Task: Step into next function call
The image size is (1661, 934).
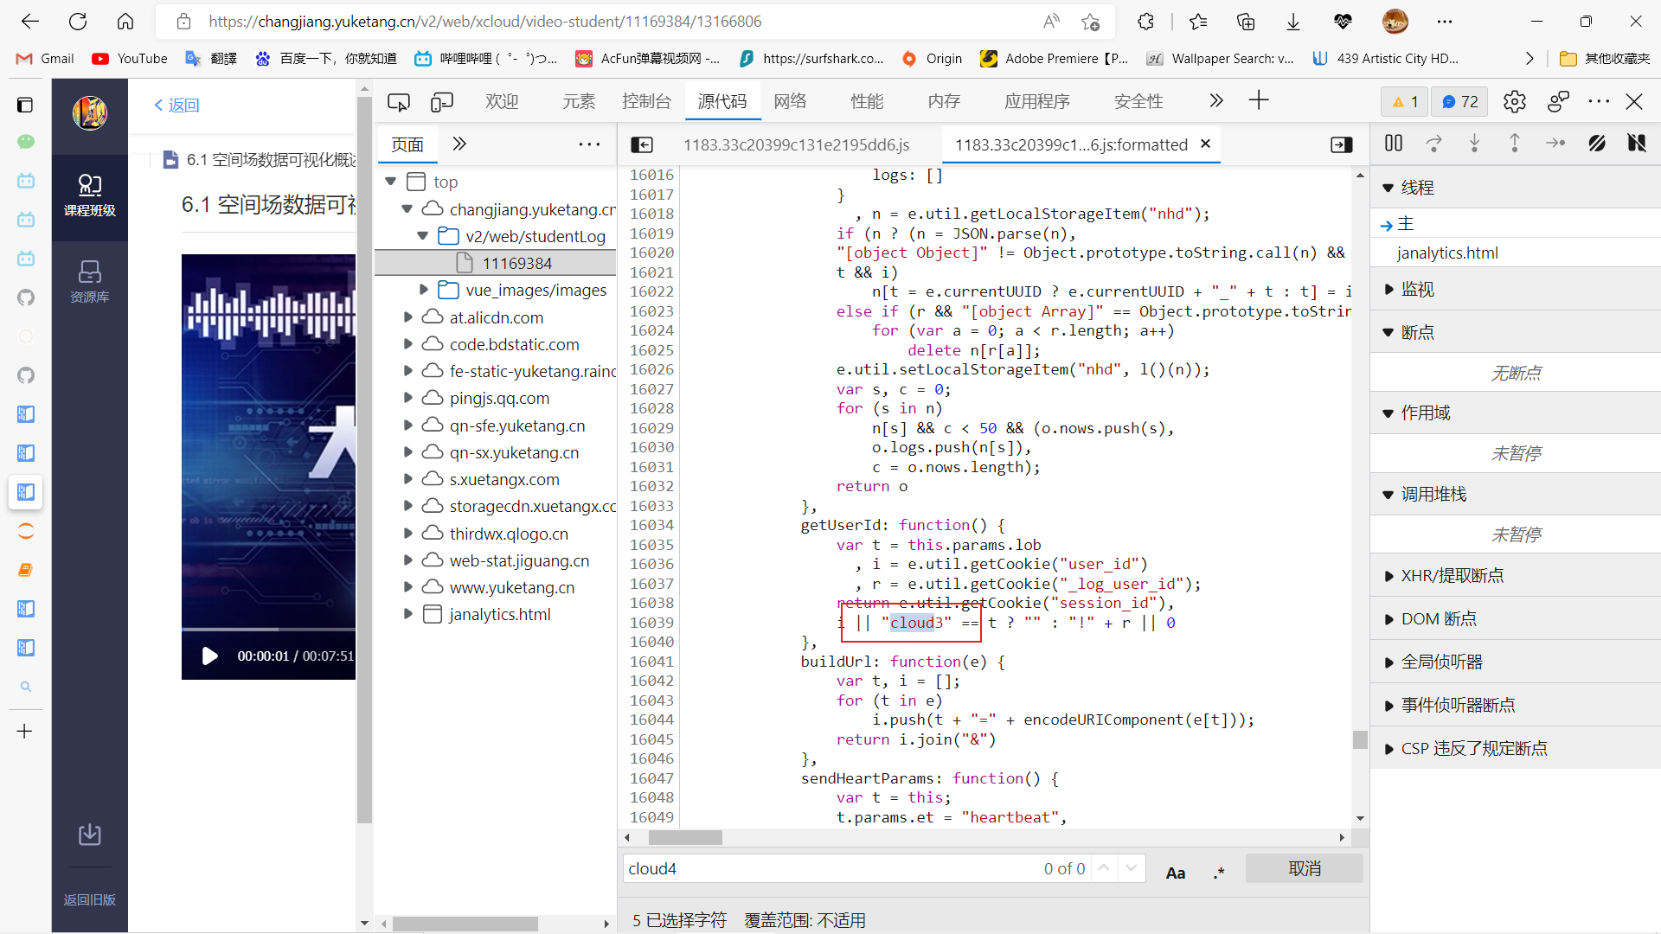Action: tap(1474, 143)
